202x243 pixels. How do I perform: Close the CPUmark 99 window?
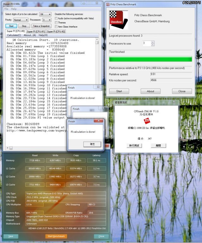(x=174, y=102)
